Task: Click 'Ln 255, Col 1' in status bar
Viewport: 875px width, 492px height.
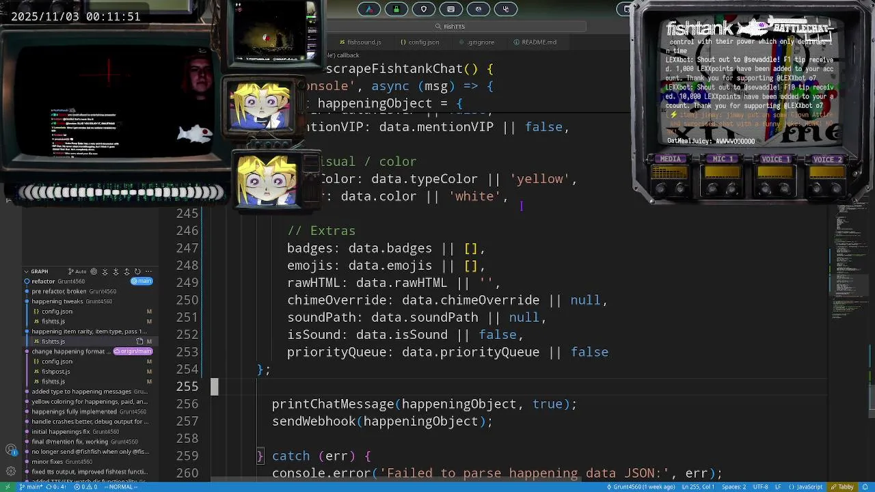Action: click(x=698, y=487)
